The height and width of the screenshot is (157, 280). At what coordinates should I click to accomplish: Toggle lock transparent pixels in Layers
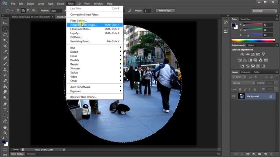240,89
